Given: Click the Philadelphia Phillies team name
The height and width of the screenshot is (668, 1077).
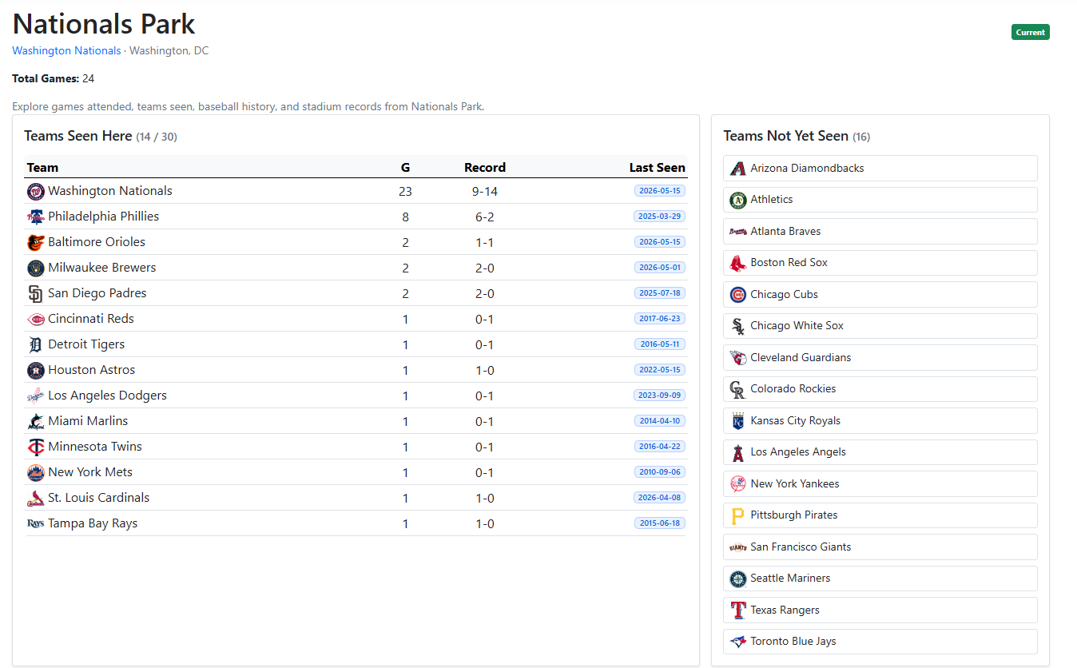Looking at the screenshot, I should point(104,217).
